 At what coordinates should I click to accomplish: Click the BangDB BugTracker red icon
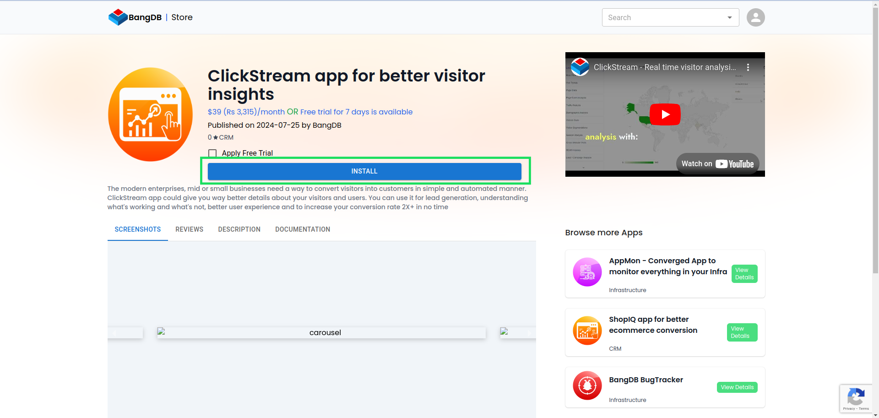[587, 385]
